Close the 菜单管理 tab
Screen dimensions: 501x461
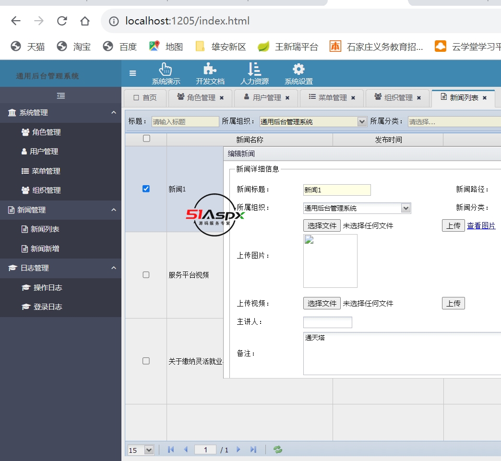click(353, 98)
